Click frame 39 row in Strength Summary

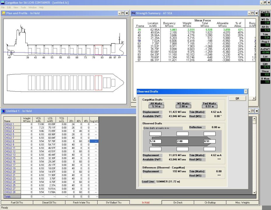(x=195, y=30)
